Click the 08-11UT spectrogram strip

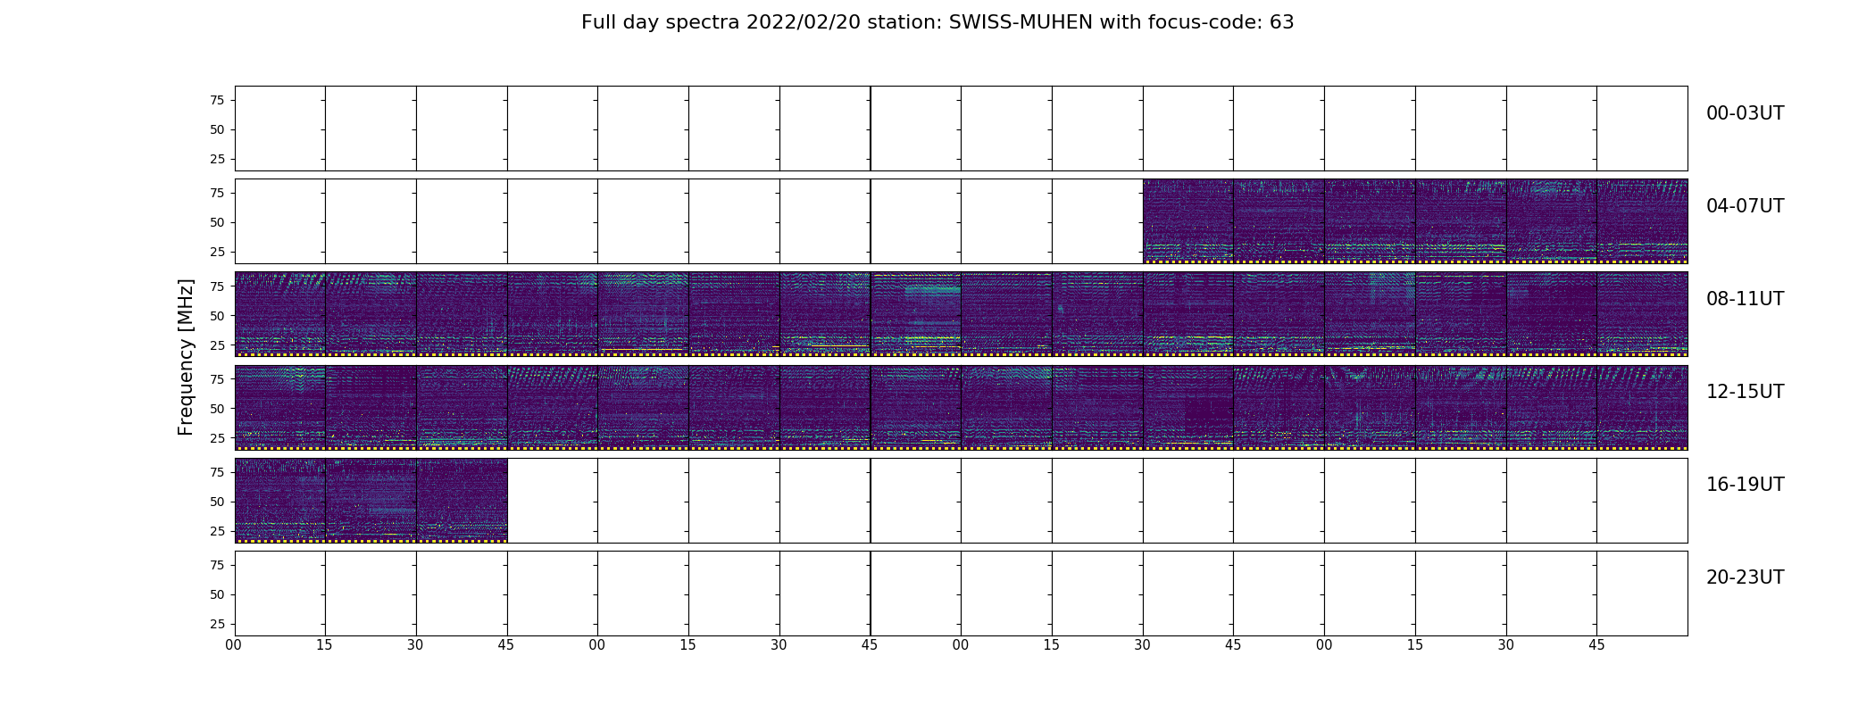click(961, 314)
